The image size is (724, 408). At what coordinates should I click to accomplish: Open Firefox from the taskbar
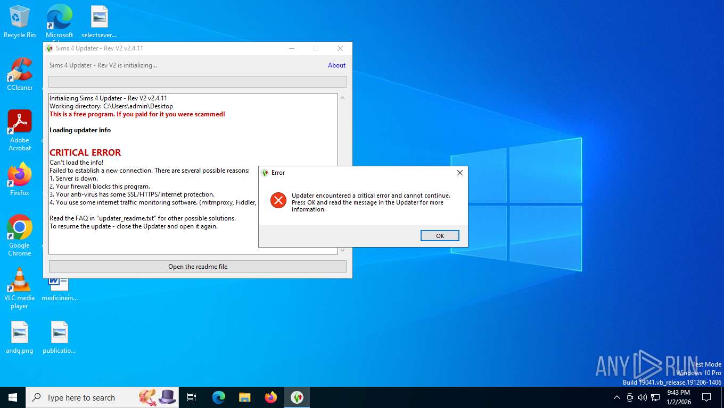point(271,397)
